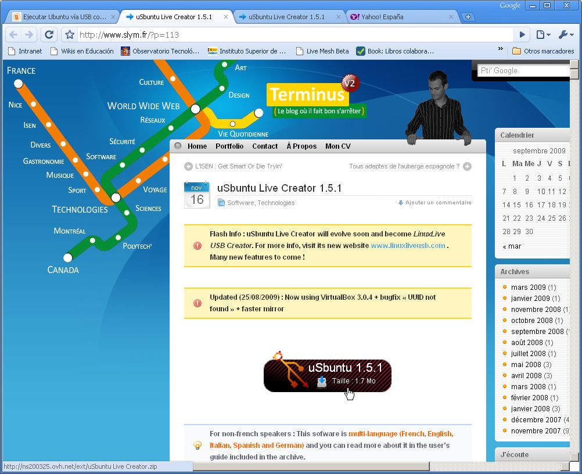
Task: Close the Yahoo! España tab
Action: tap(451, 17)
